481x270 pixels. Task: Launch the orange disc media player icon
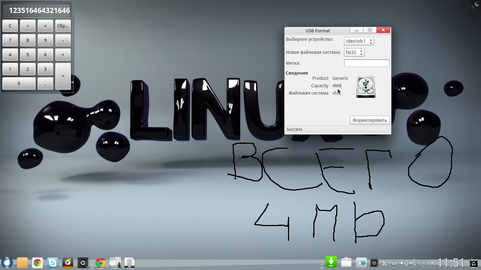pos(68,263)
